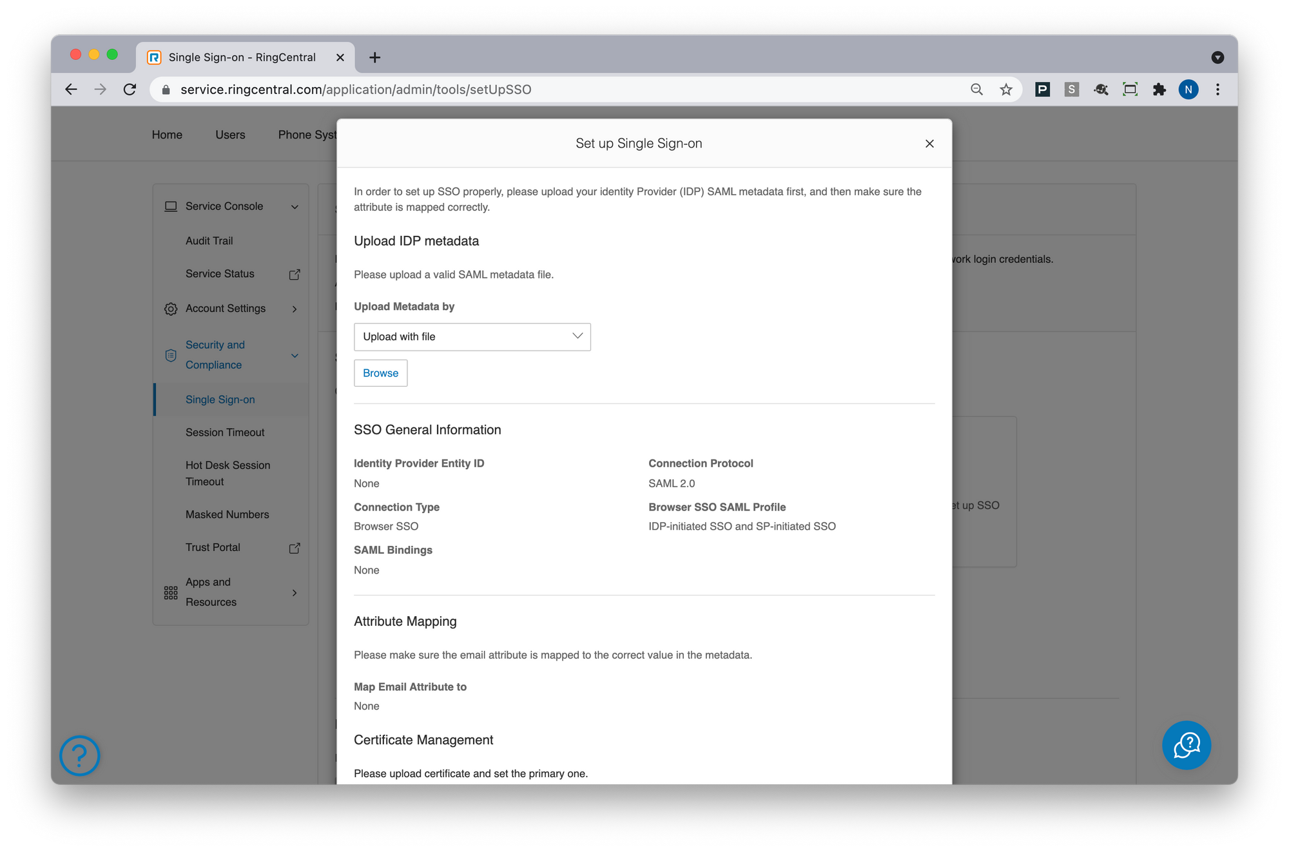Click the screen capture extension icon

[1130, 90]
